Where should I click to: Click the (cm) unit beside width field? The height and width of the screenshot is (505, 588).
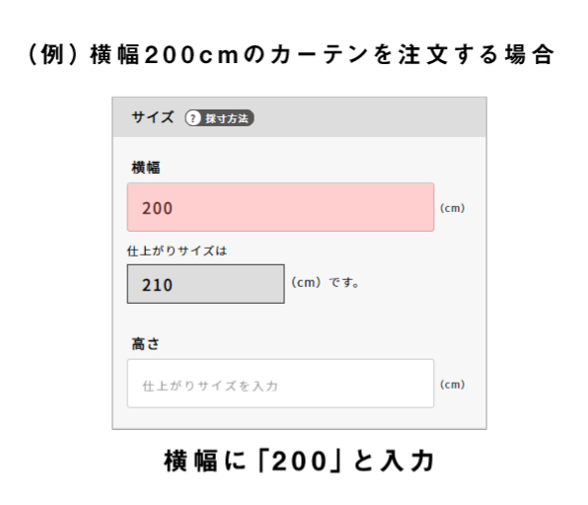[x=452, y=208]
